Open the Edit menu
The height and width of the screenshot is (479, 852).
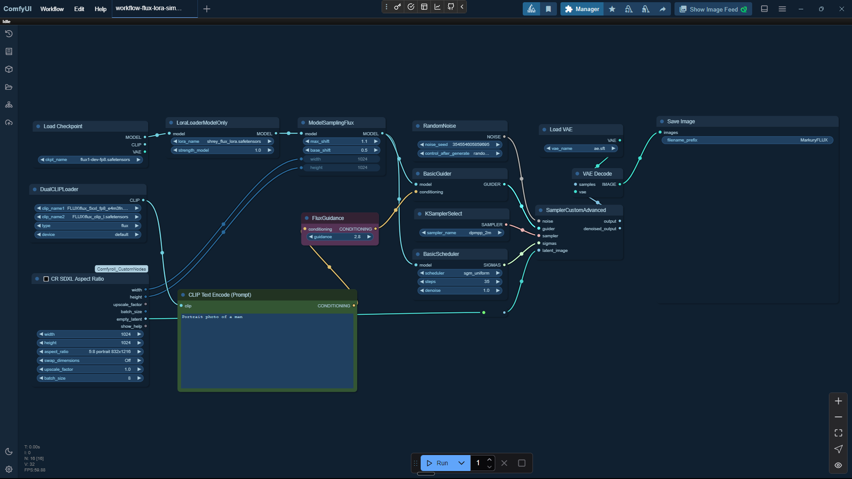[x=79, y=9]
